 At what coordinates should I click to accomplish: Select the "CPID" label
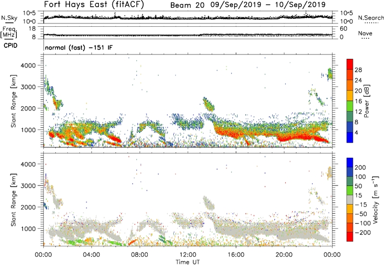pyautogui.click(x=11, y=45)
